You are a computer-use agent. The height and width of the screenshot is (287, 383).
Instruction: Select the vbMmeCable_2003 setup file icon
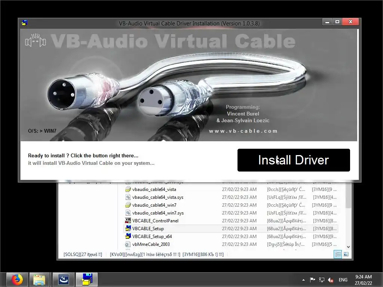(x=128, y=244)
